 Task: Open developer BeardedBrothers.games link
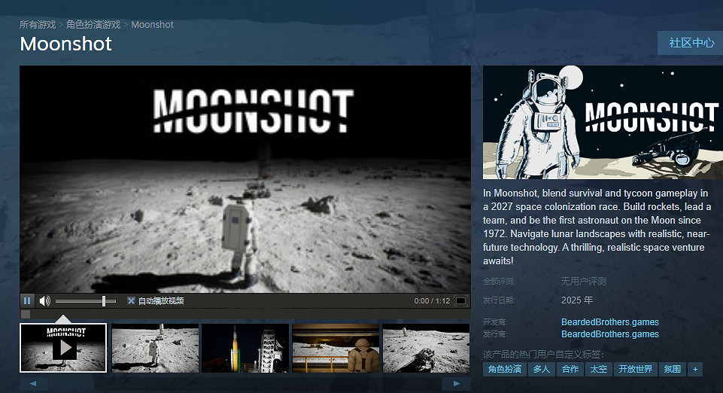coord(609,322)
